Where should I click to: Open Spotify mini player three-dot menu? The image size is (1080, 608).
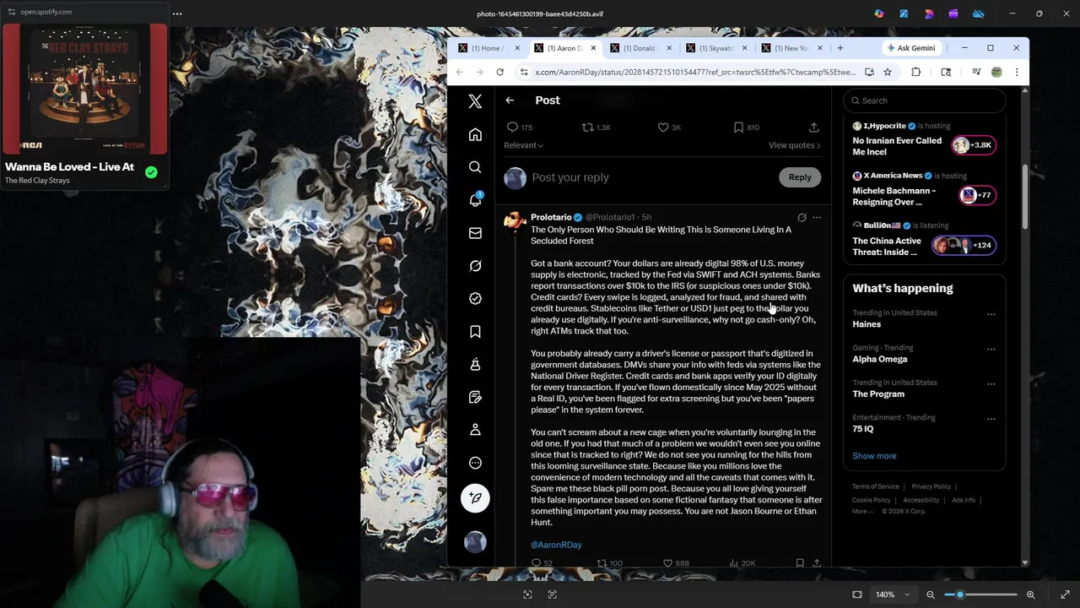pyautogui.click(x=177, y=14)
